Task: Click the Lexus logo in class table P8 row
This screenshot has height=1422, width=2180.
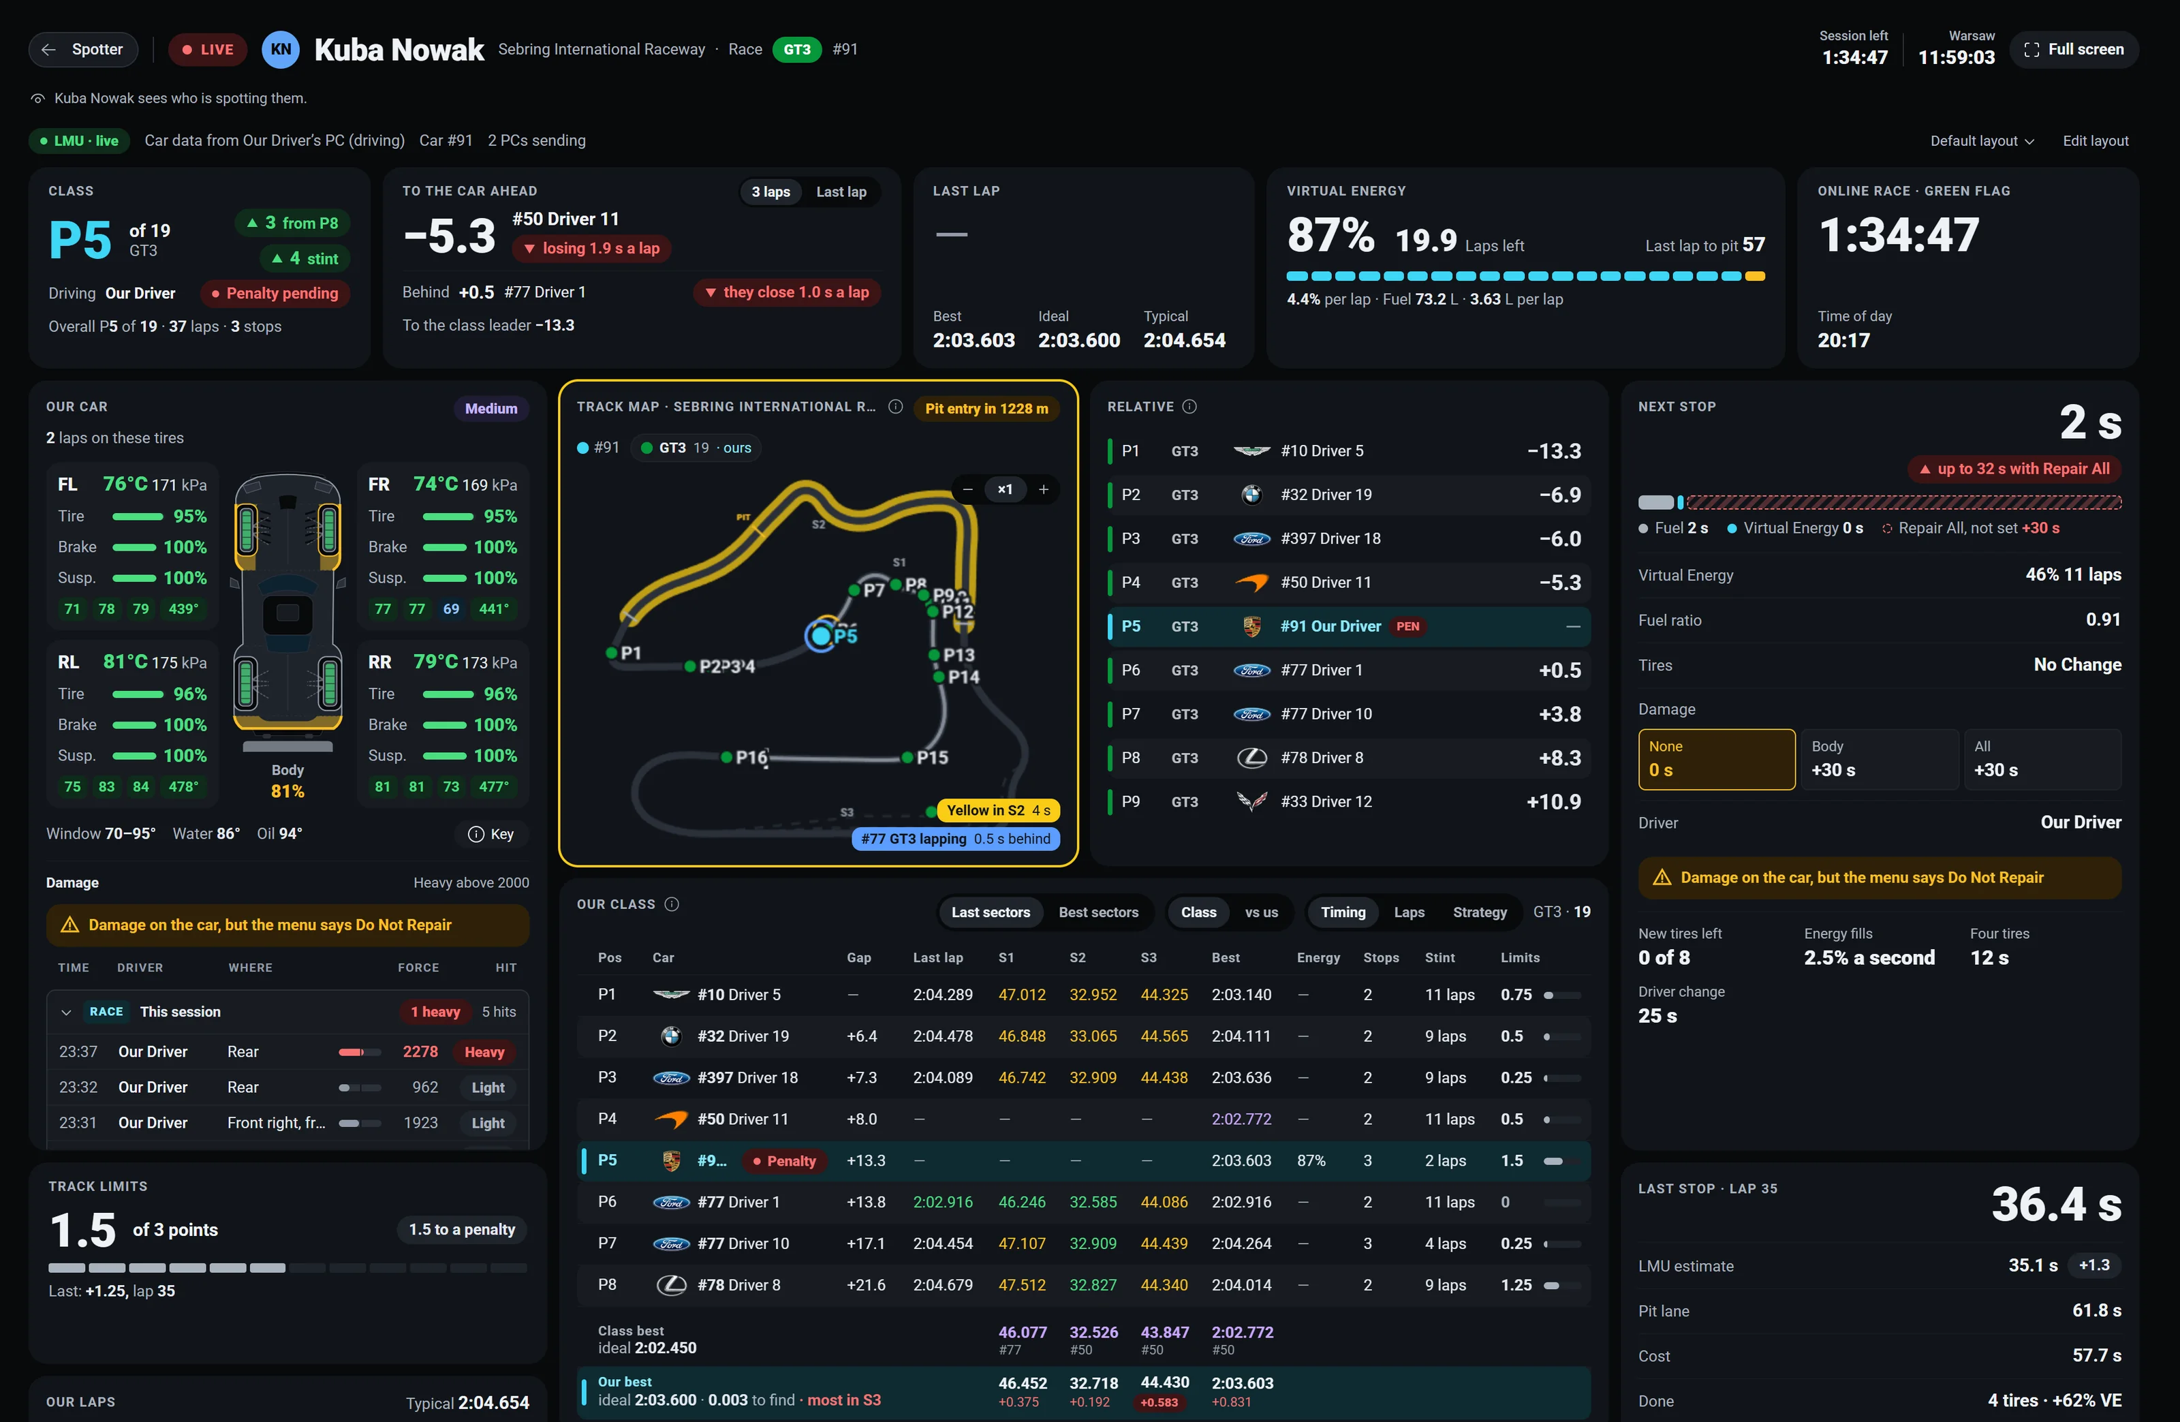Action: click(672, 1286)
